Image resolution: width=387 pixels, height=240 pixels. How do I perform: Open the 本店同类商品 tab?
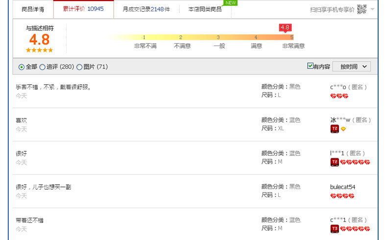point(205,9)
